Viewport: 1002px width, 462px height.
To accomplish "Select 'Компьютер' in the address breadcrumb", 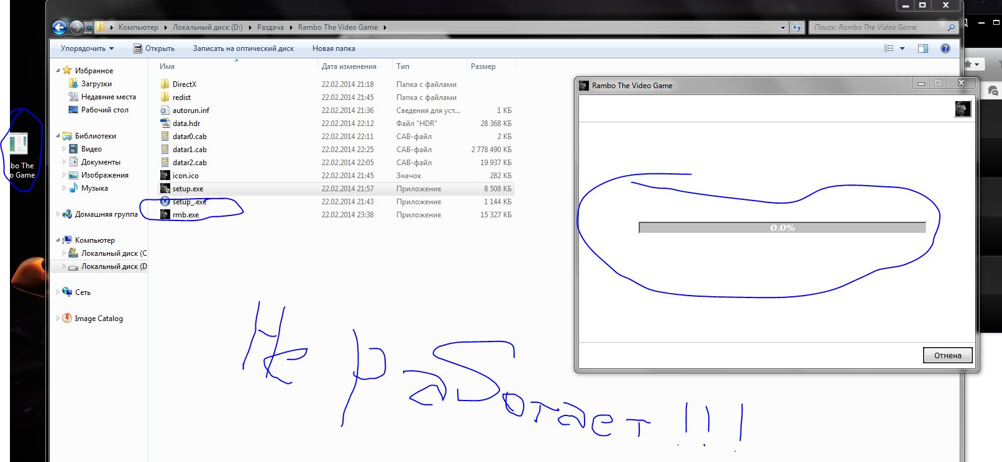I will [x=138, y=27].
